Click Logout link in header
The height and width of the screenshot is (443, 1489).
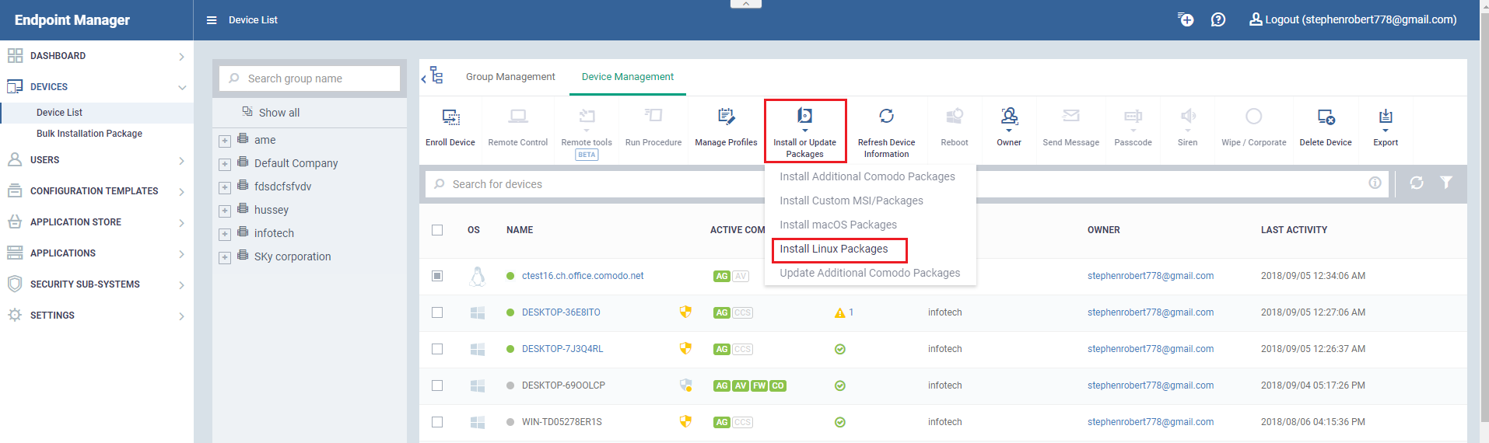tap(1353, 19)
